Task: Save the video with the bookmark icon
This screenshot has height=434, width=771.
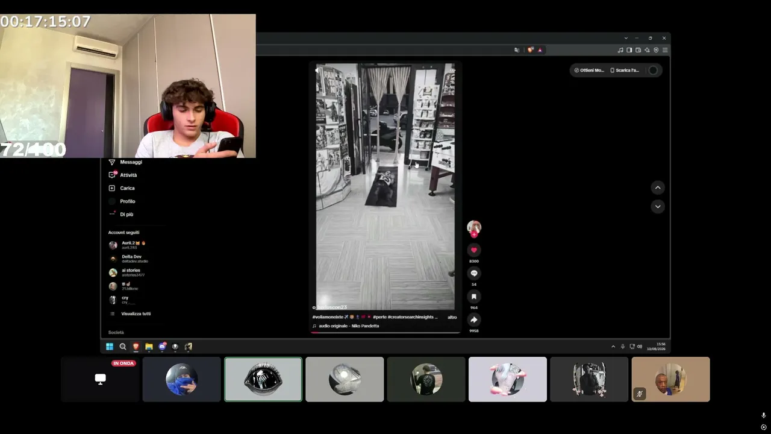Action: (x=474, y=297)
